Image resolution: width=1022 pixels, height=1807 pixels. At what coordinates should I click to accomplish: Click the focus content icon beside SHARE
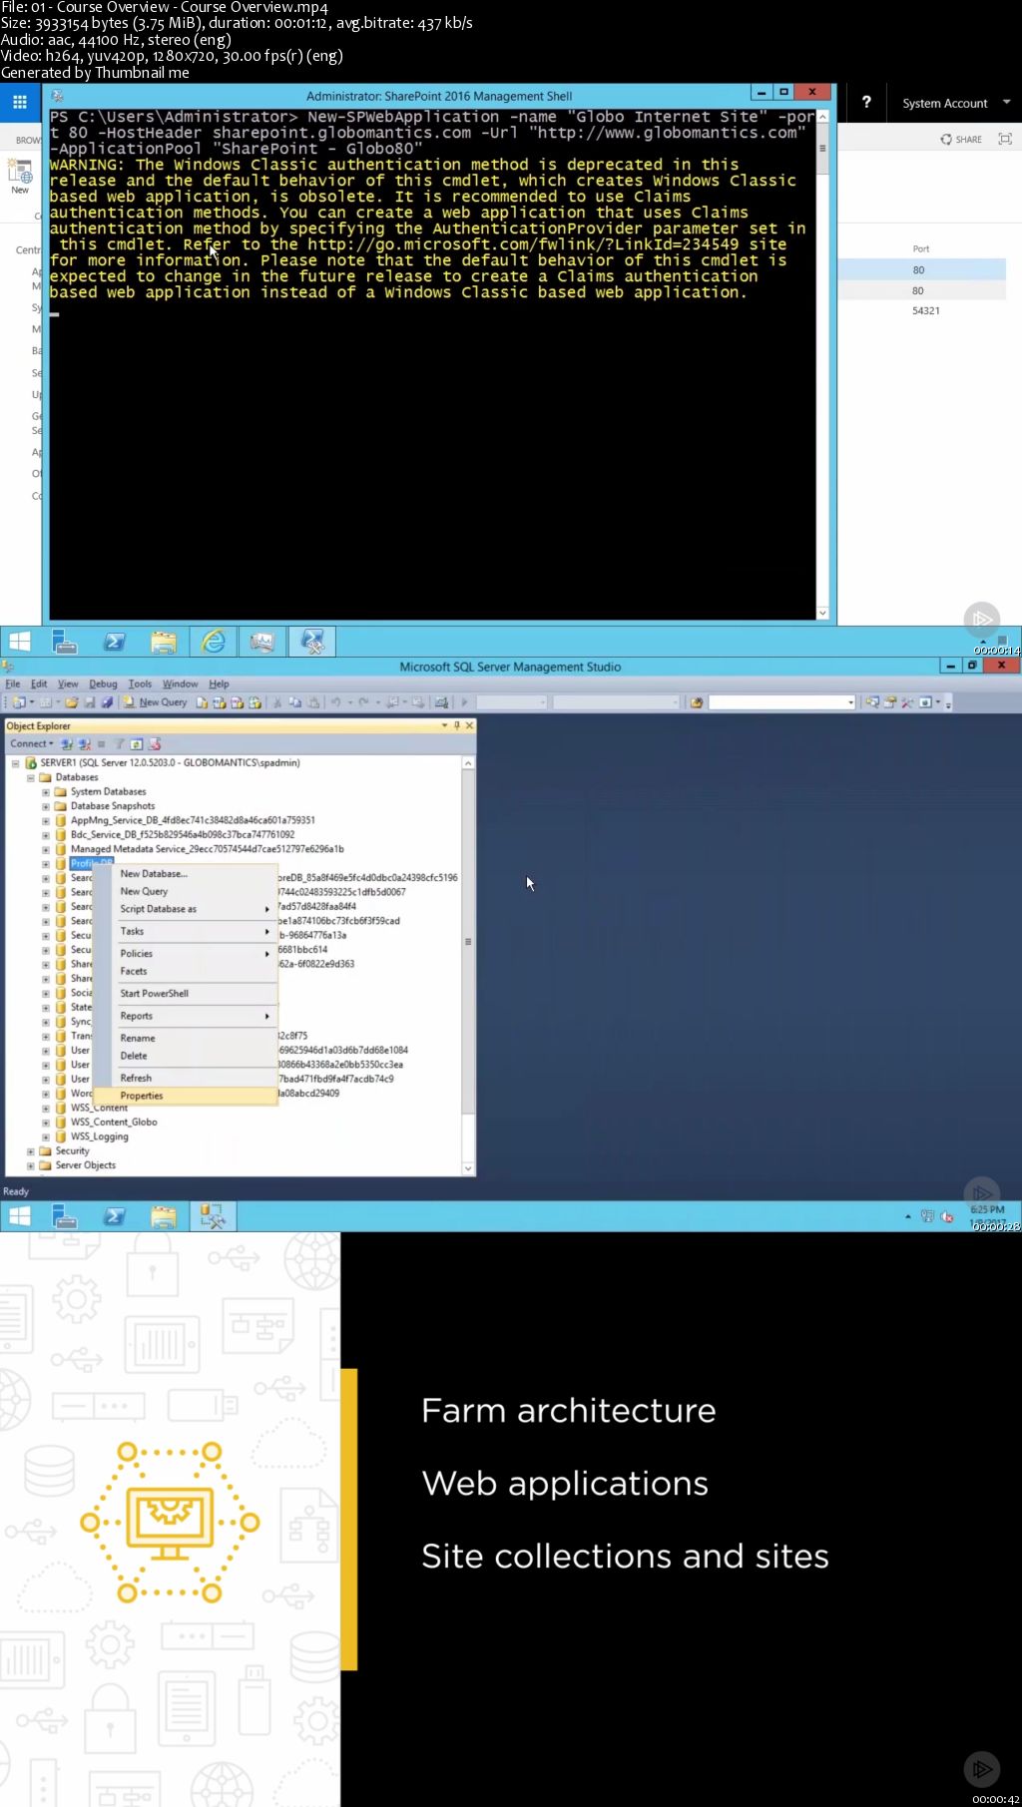[1005, 140]
